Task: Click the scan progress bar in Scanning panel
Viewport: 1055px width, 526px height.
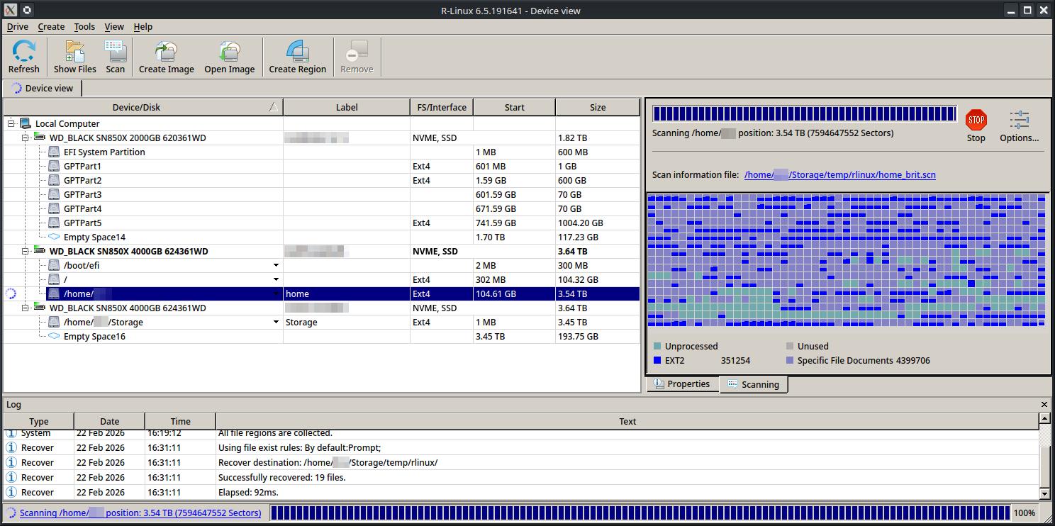Action: pyautogui.click(x=805, y=114)
